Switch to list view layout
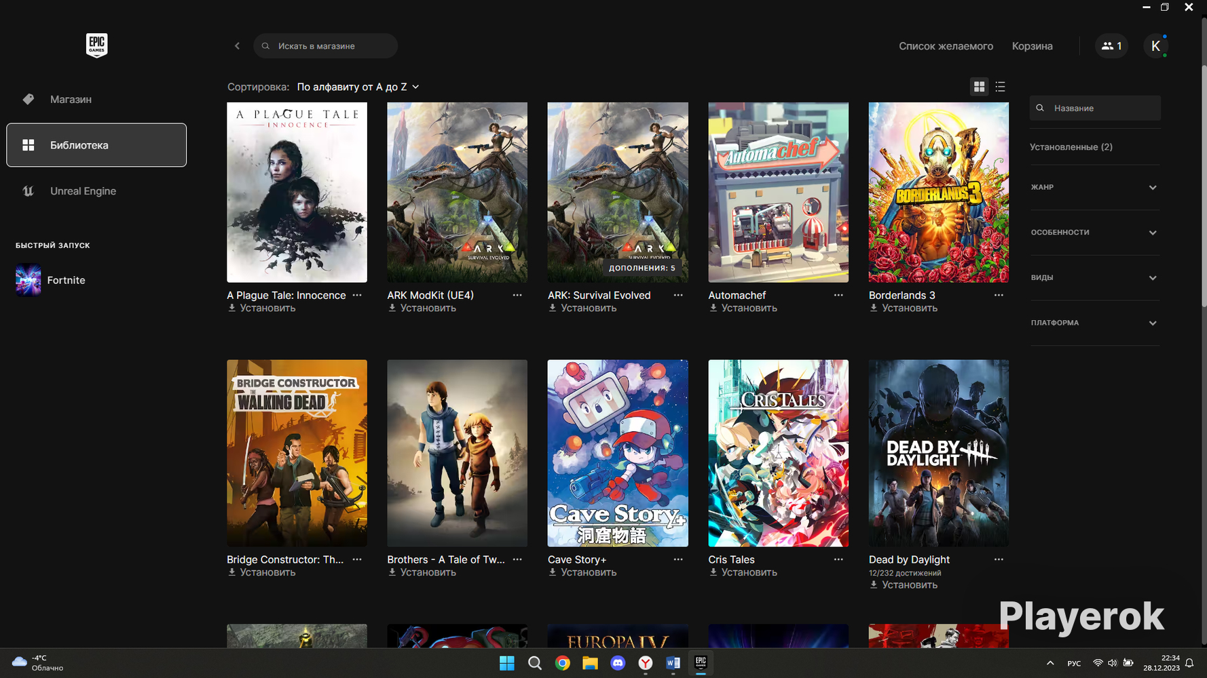This screenshot has width=1207, height=678. pyautogui.click(x=1000, y=87)
